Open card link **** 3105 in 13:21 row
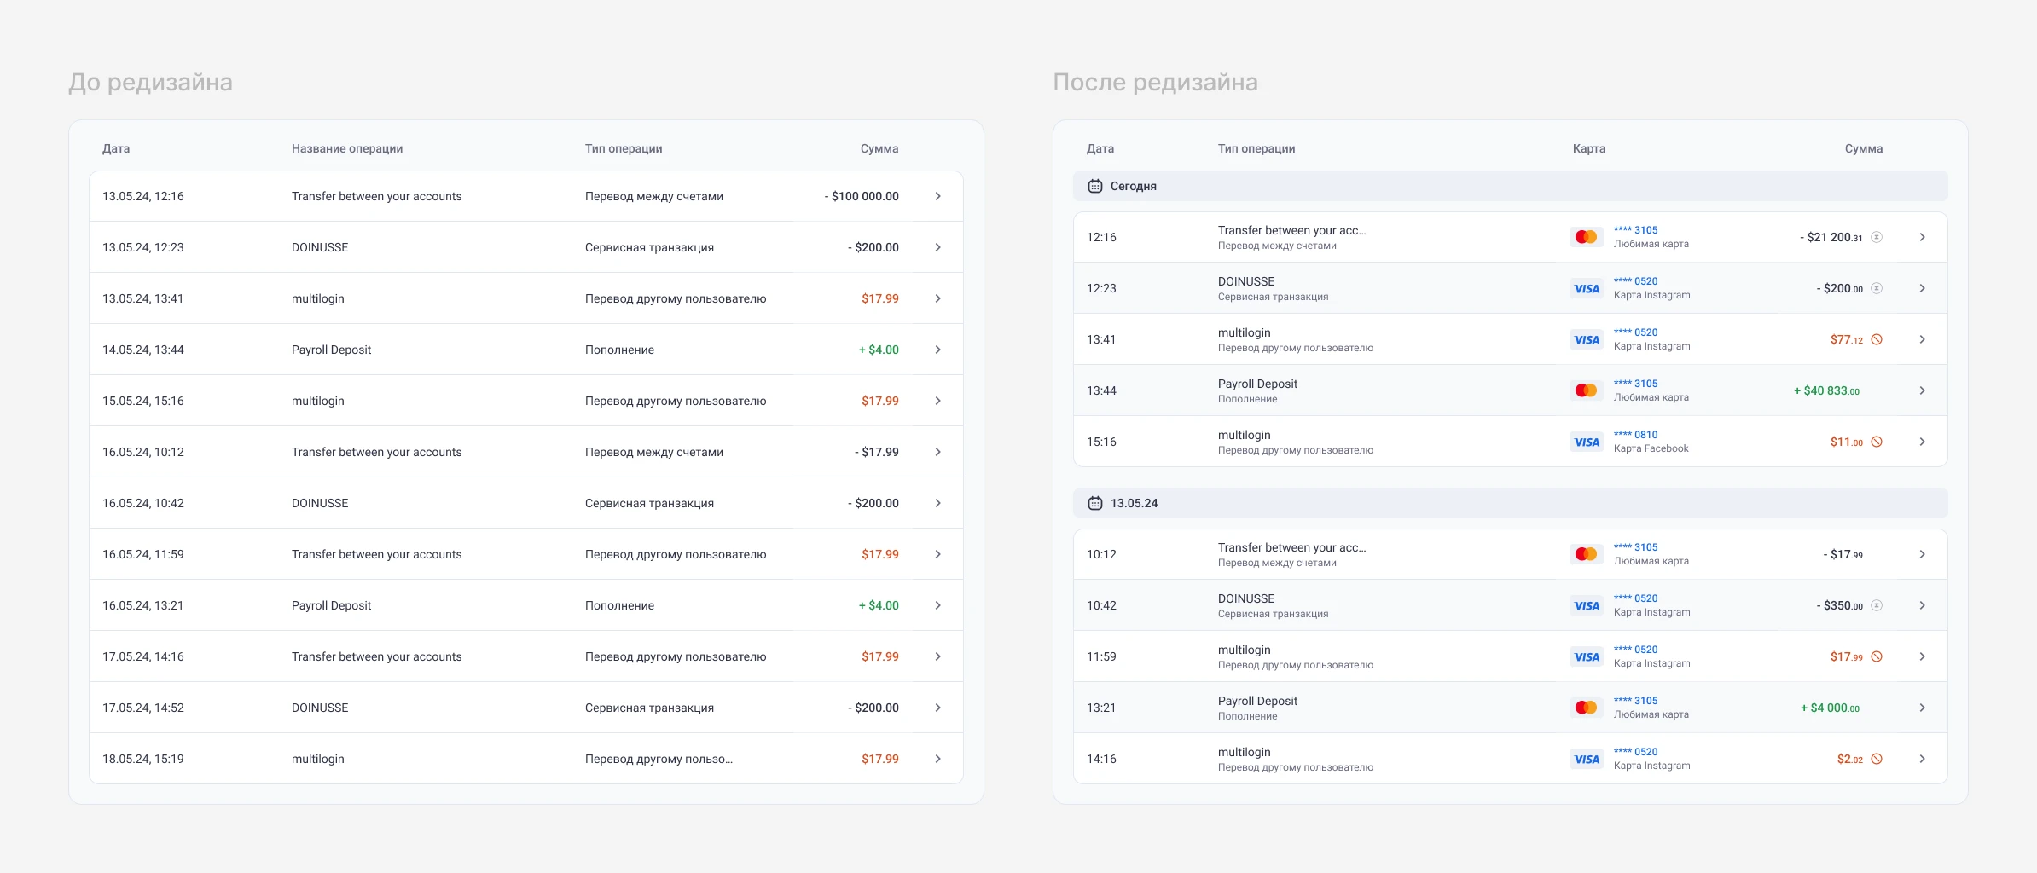This screenshot has width=2037, height=873. pos(1636,701)
